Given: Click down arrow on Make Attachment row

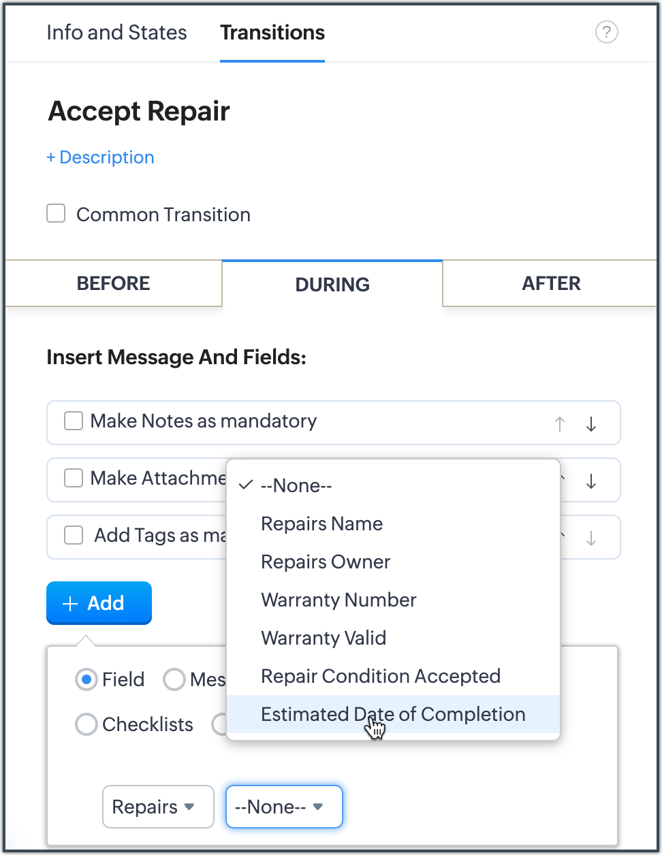Looking at the screenshot, I should (x=591, y=481).
